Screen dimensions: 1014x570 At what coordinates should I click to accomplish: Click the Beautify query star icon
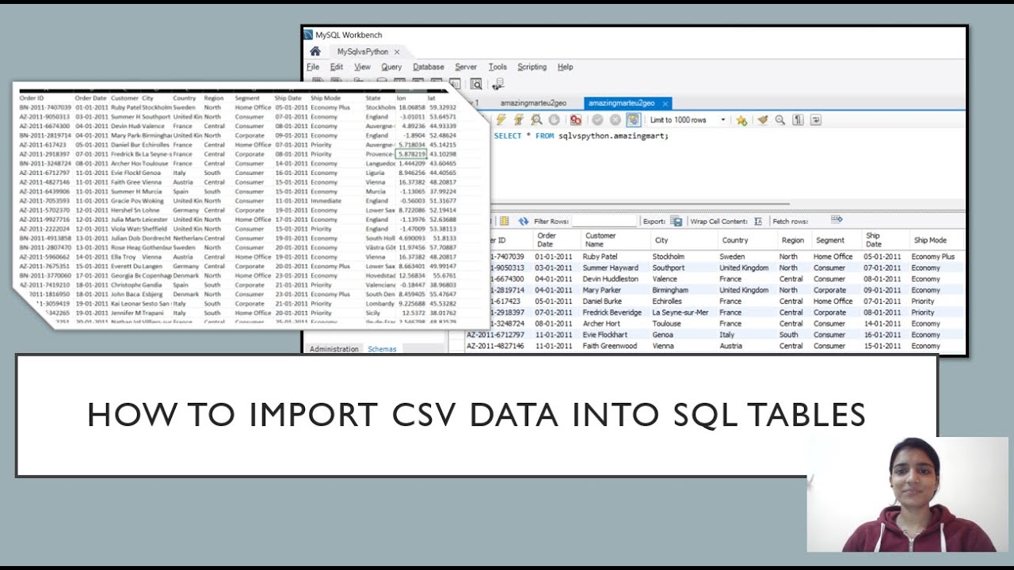click(x=741, y=120)
